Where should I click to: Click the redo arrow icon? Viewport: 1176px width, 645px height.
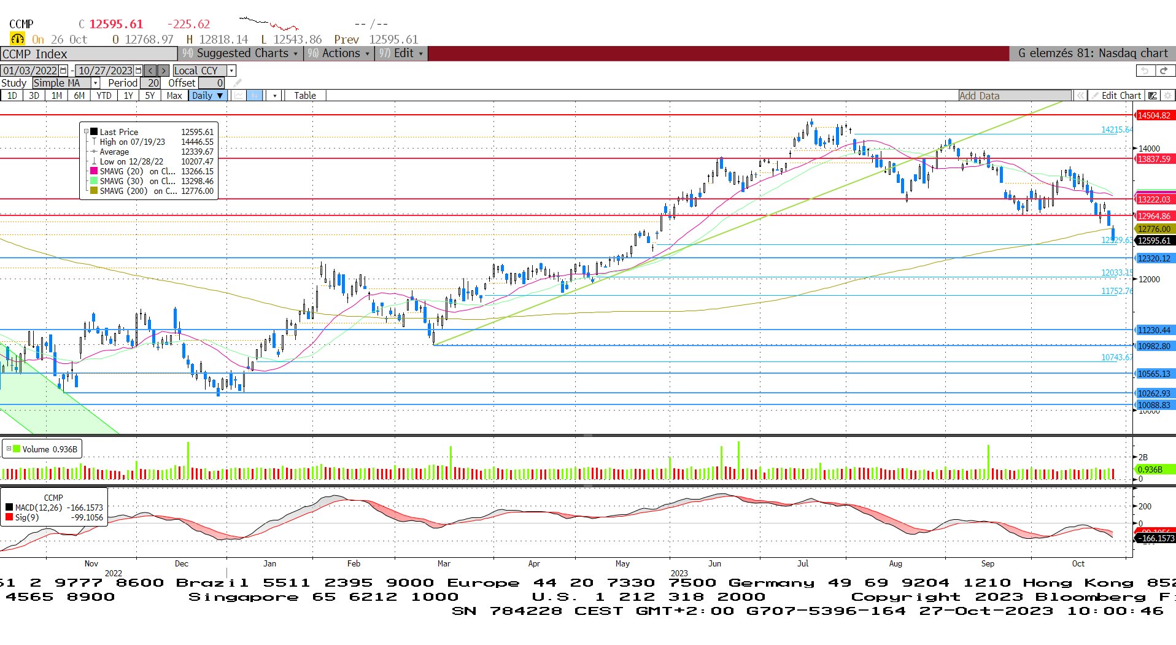(x=1164, y=71)
